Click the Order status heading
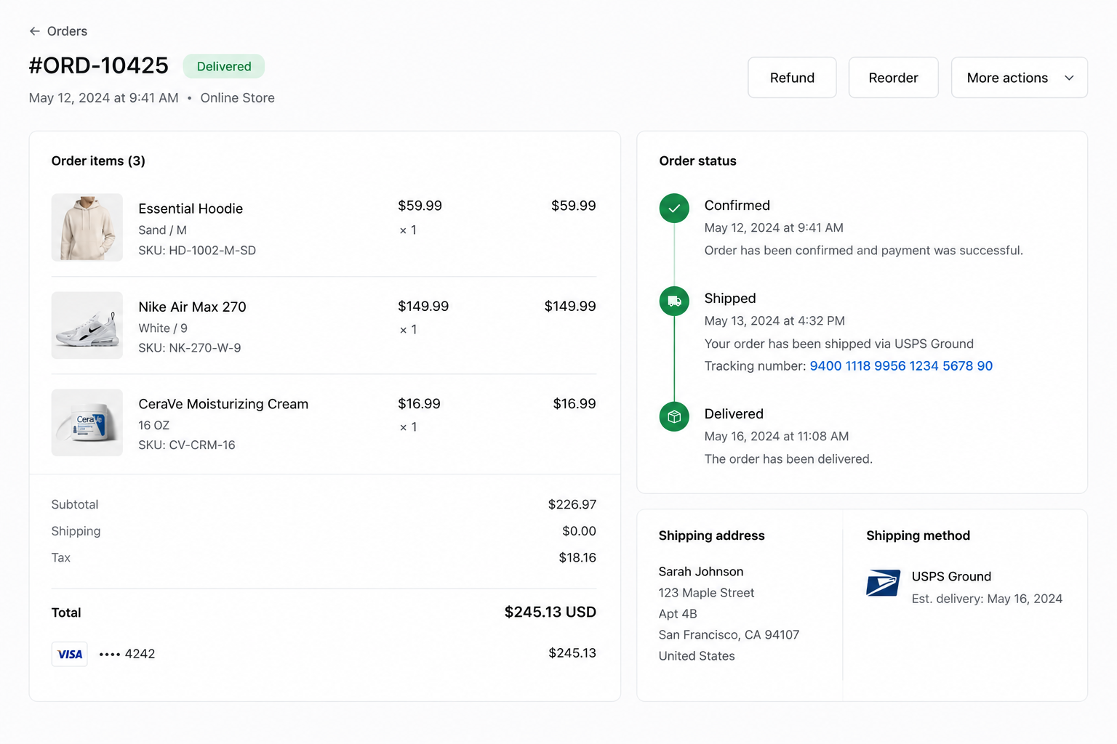Image resolution: width=1117 pixels, height=744 pixels. click(x=698, y=161)
